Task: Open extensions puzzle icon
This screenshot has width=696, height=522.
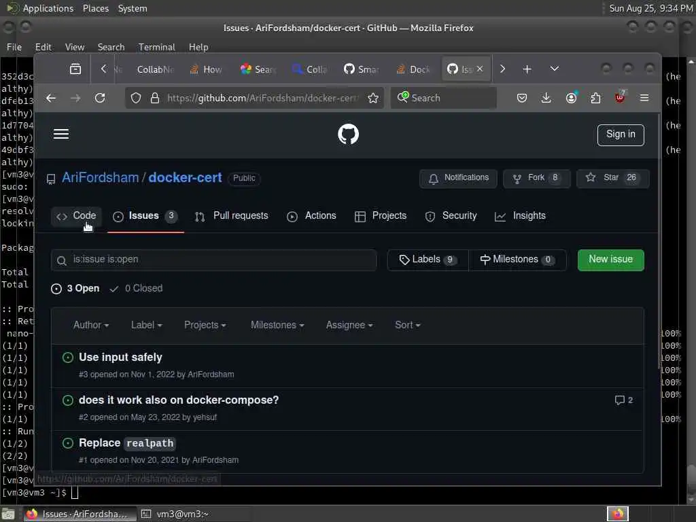Action: (595, 98)
